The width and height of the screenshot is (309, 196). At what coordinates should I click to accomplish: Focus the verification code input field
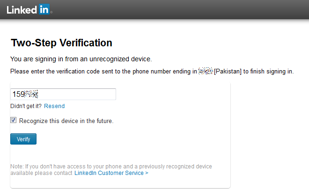[x=63, y=94]
